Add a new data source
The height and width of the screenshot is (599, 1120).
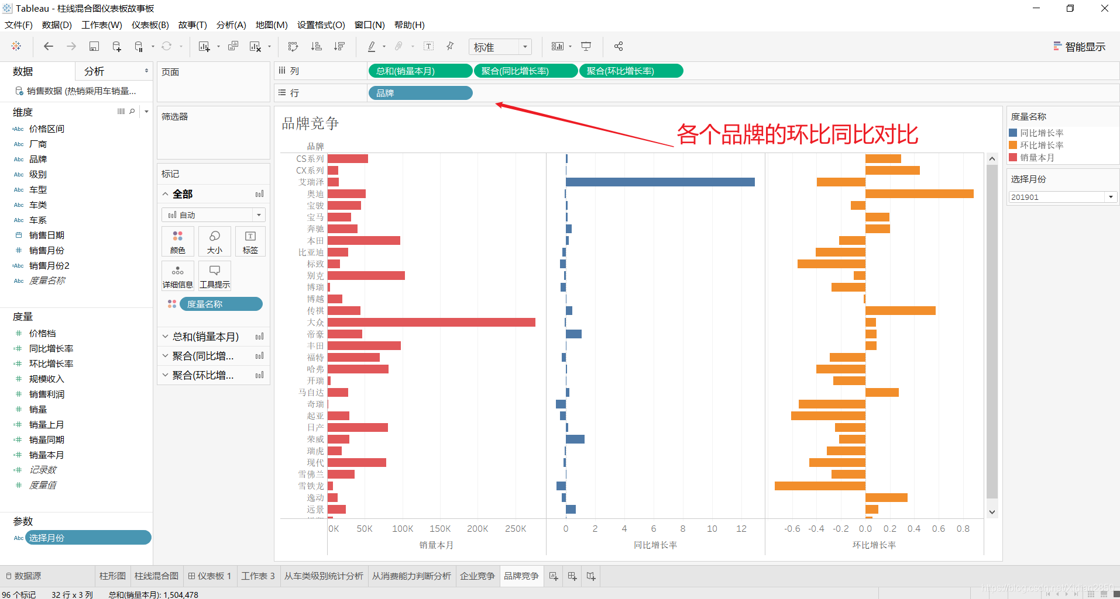(x=116, y=46)
